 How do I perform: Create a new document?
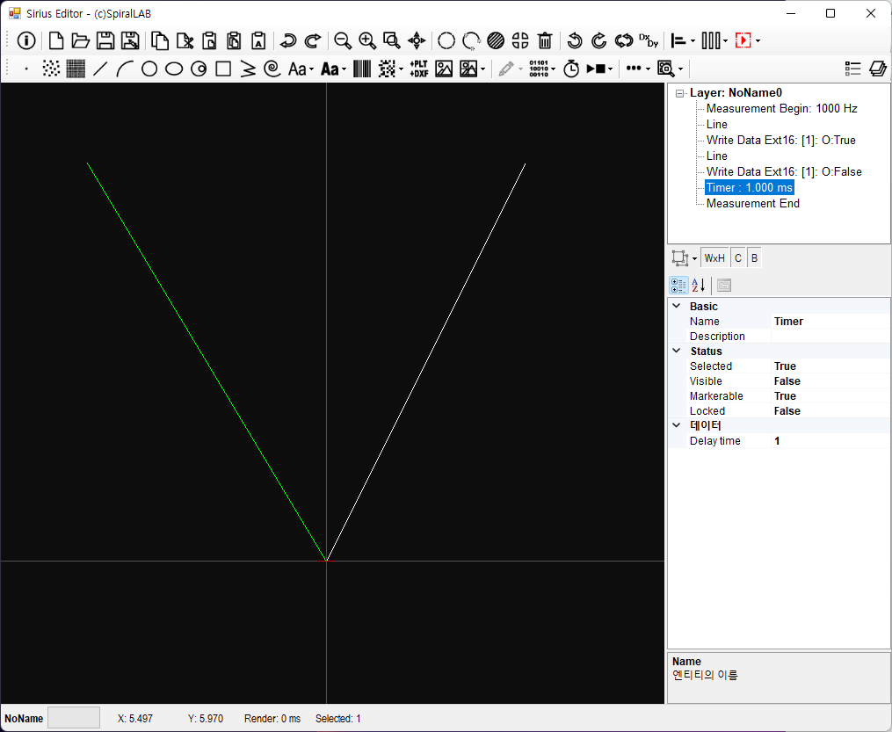55,40
